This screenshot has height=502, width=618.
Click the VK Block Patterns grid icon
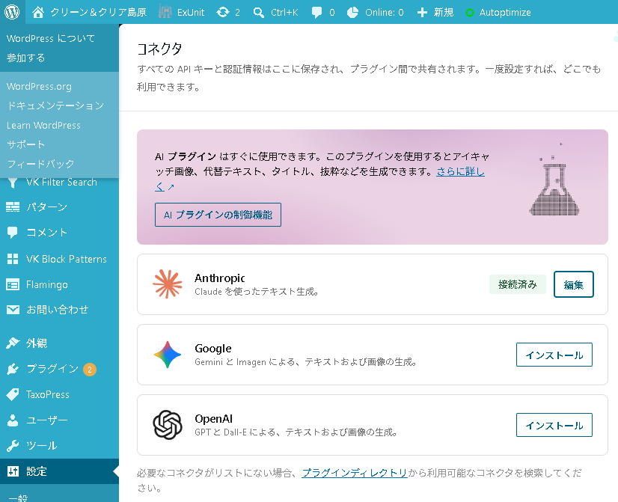coord(13,259)
